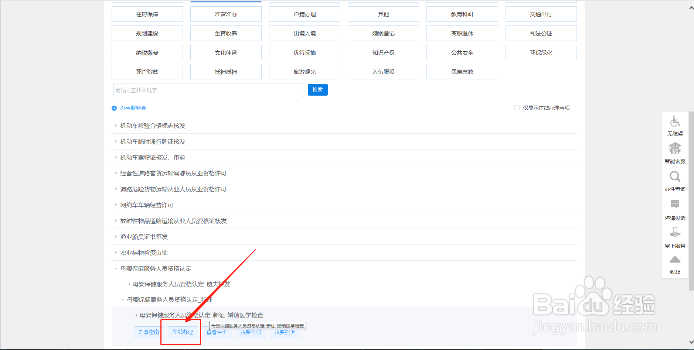
Task: Click the scrollbar down arrow
Action: coord(691,343)
